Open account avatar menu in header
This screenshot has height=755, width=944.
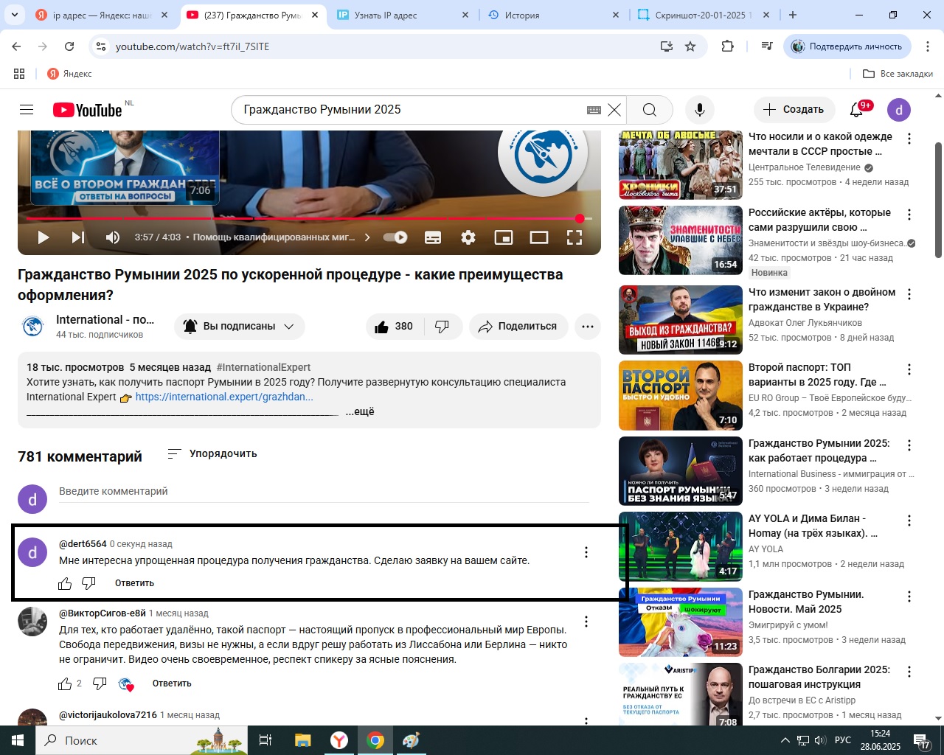(x=898, y=110)
